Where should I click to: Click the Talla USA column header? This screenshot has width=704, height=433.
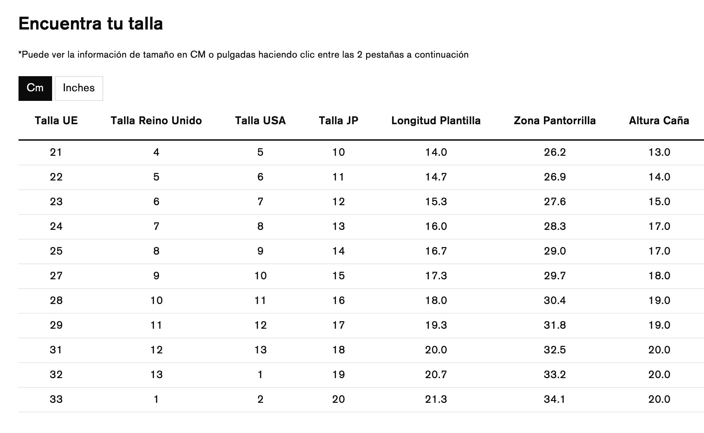[x=260, y=121]
